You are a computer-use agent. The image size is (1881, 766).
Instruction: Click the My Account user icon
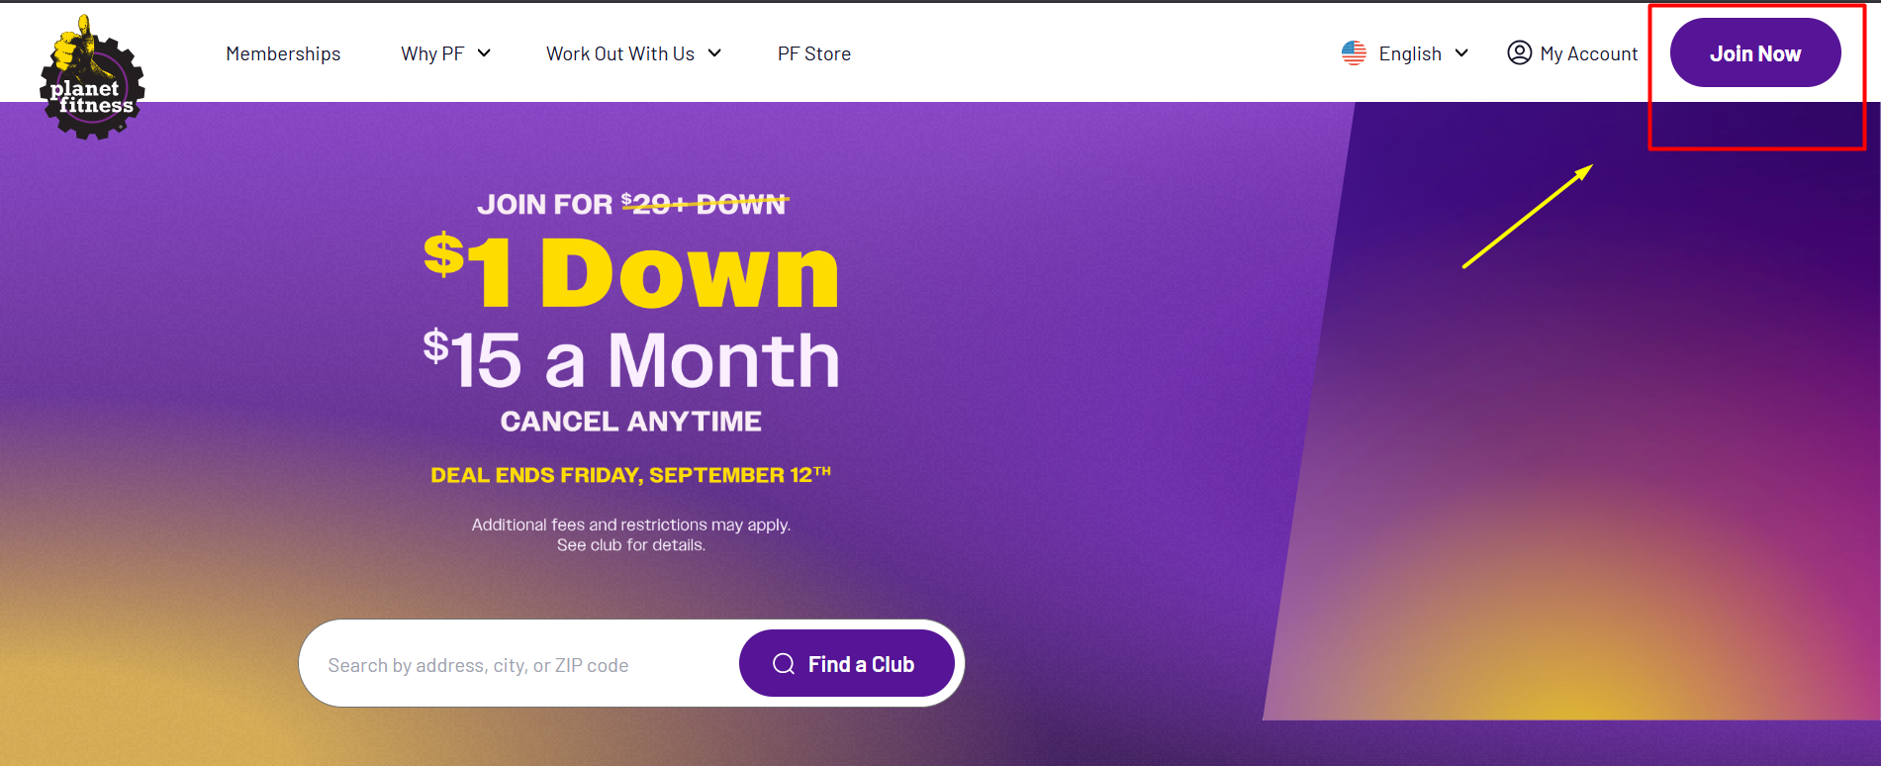coord(1519,52)
